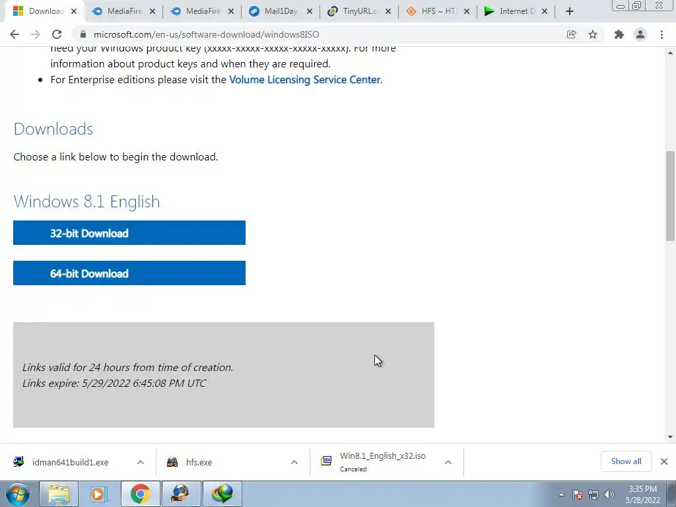Image resolution: width=676 pixels, height=507 pixels.
Task: Start the 64-bit Download
Action: click(x=129, y=273)
